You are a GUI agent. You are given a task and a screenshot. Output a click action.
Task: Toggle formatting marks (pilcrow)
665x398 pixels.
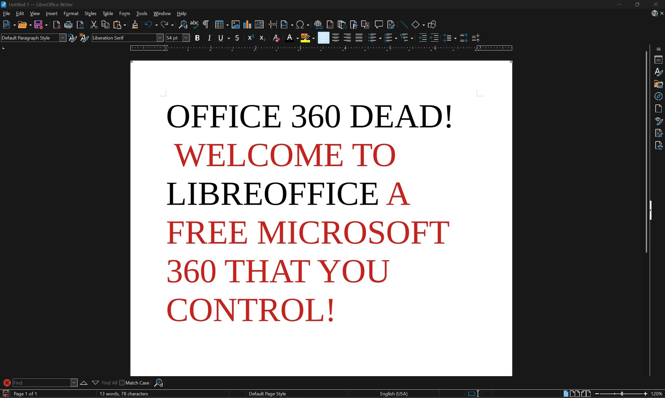206,25
